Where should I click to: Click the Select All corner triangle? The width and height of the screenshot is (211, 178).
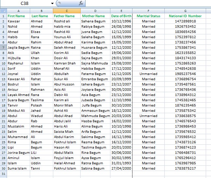[x=3, y=11]
